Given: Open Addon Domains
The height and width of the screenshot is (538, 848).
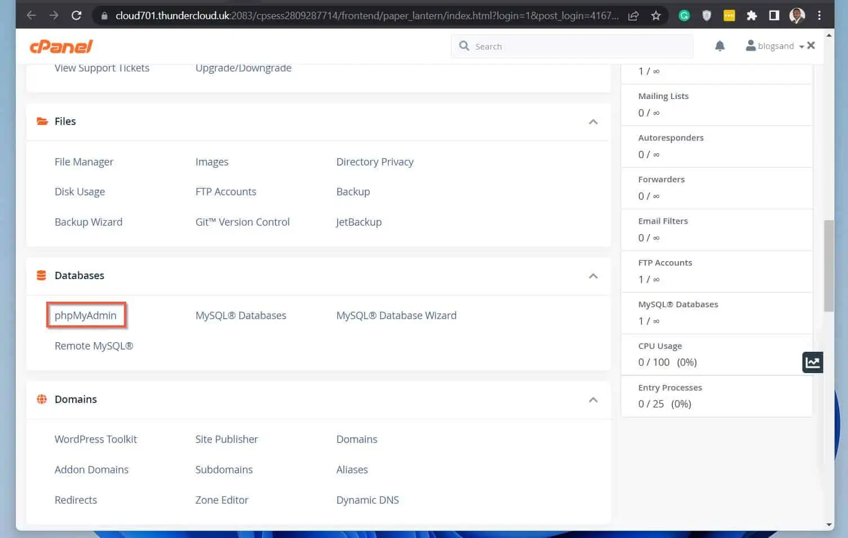Looking at the screenshot, I should [91, 469].
